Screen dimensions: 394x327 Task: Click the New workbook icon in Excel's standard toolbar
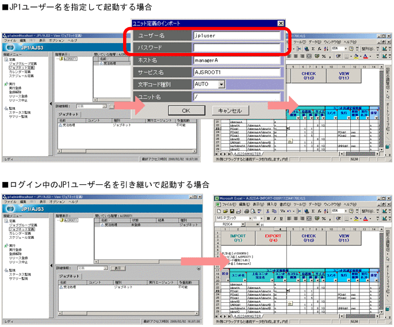[219, 211]
